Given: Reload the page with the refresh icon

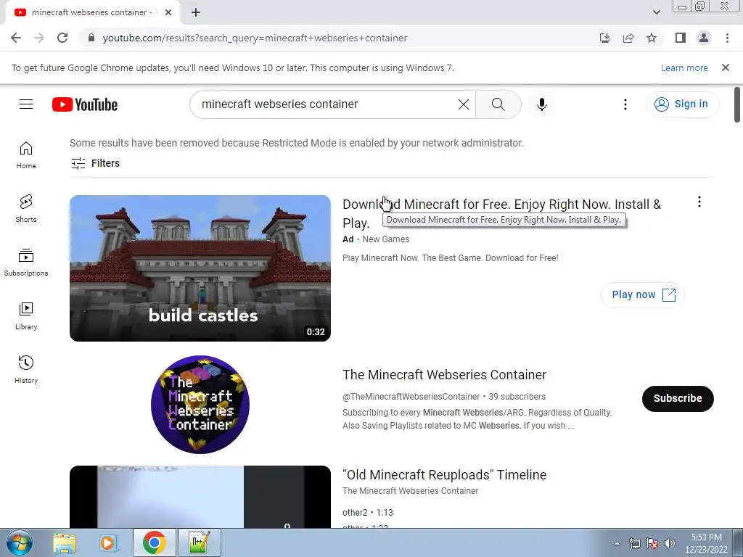Looking at the screenshot, I should [62, 38].
